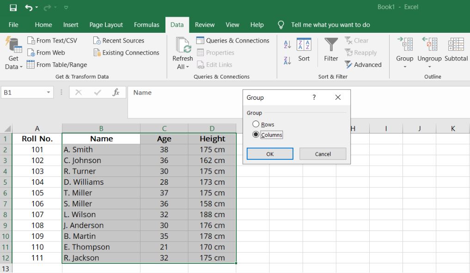Switch to the Formulas ribbon tab
470x273 pixels.
(146, 25)
